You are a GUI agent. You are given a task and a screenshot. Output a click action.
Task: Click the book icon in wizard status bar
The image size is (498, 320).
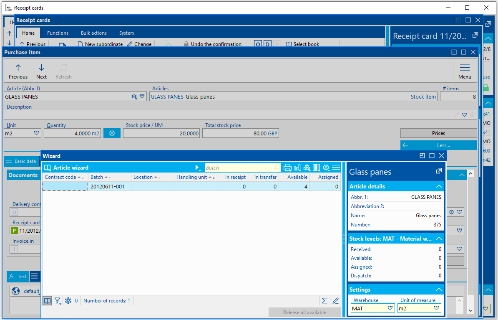(47, 301)
